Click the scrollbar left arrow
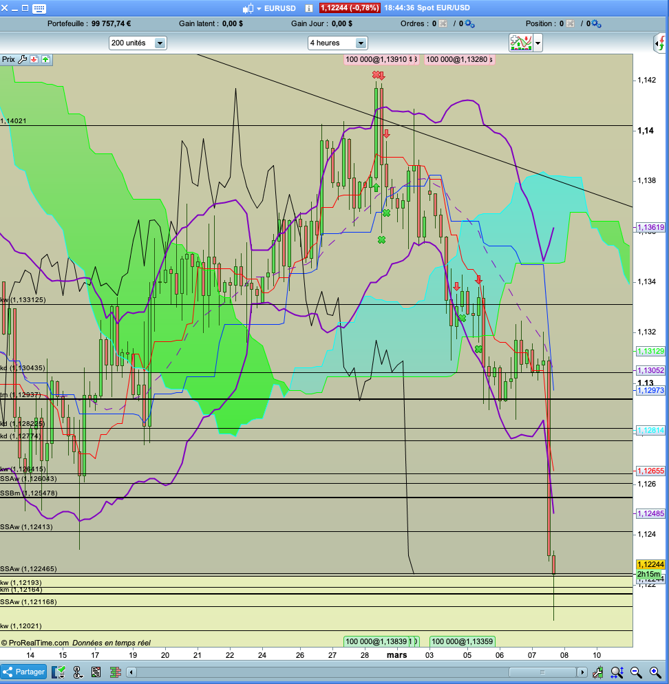The image size is (669, 684). [x=131, y=672]
